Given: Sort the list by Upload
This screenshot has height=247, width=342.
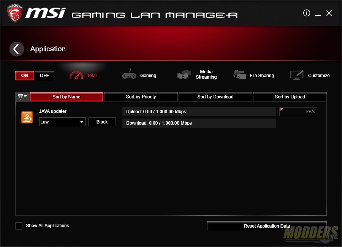Looking at the screenshot, I should 290,97.
